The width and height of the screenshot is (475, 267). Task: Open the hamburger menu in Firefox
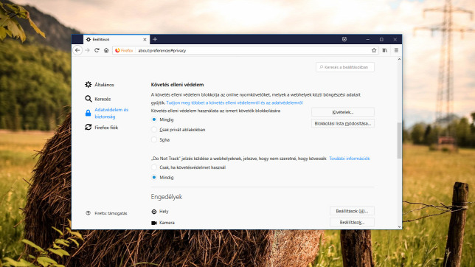(x=396, y=50)
